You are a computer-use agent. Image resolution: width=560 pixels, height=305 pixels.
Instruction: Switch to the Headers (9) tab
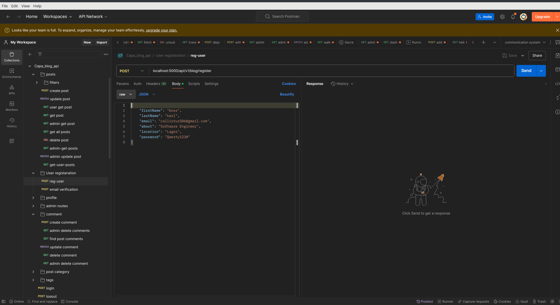(x=156, y=84)
